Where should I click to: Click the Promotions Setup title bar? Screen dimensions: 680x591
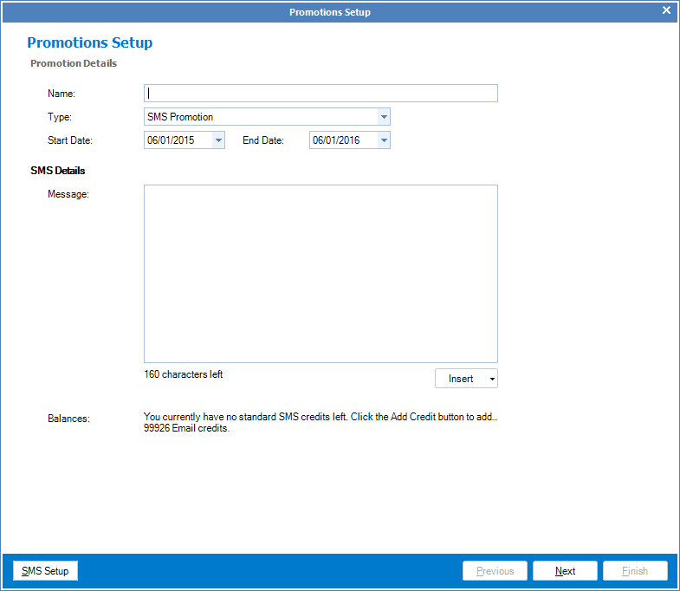(x=329, y=11)
